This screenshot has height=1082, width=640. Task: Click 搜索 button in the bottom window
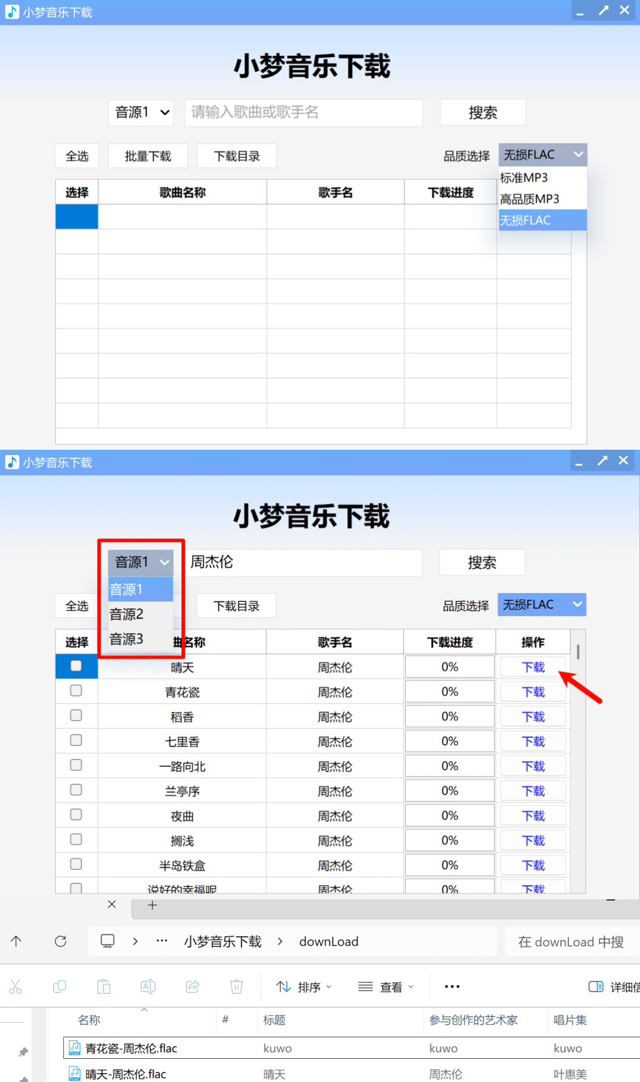tap(482, 562)
